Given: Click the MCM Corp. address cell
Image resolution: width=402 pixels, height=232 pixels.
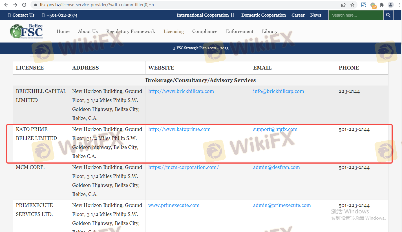Looking at the screenshot, I should tap(107, 181).
